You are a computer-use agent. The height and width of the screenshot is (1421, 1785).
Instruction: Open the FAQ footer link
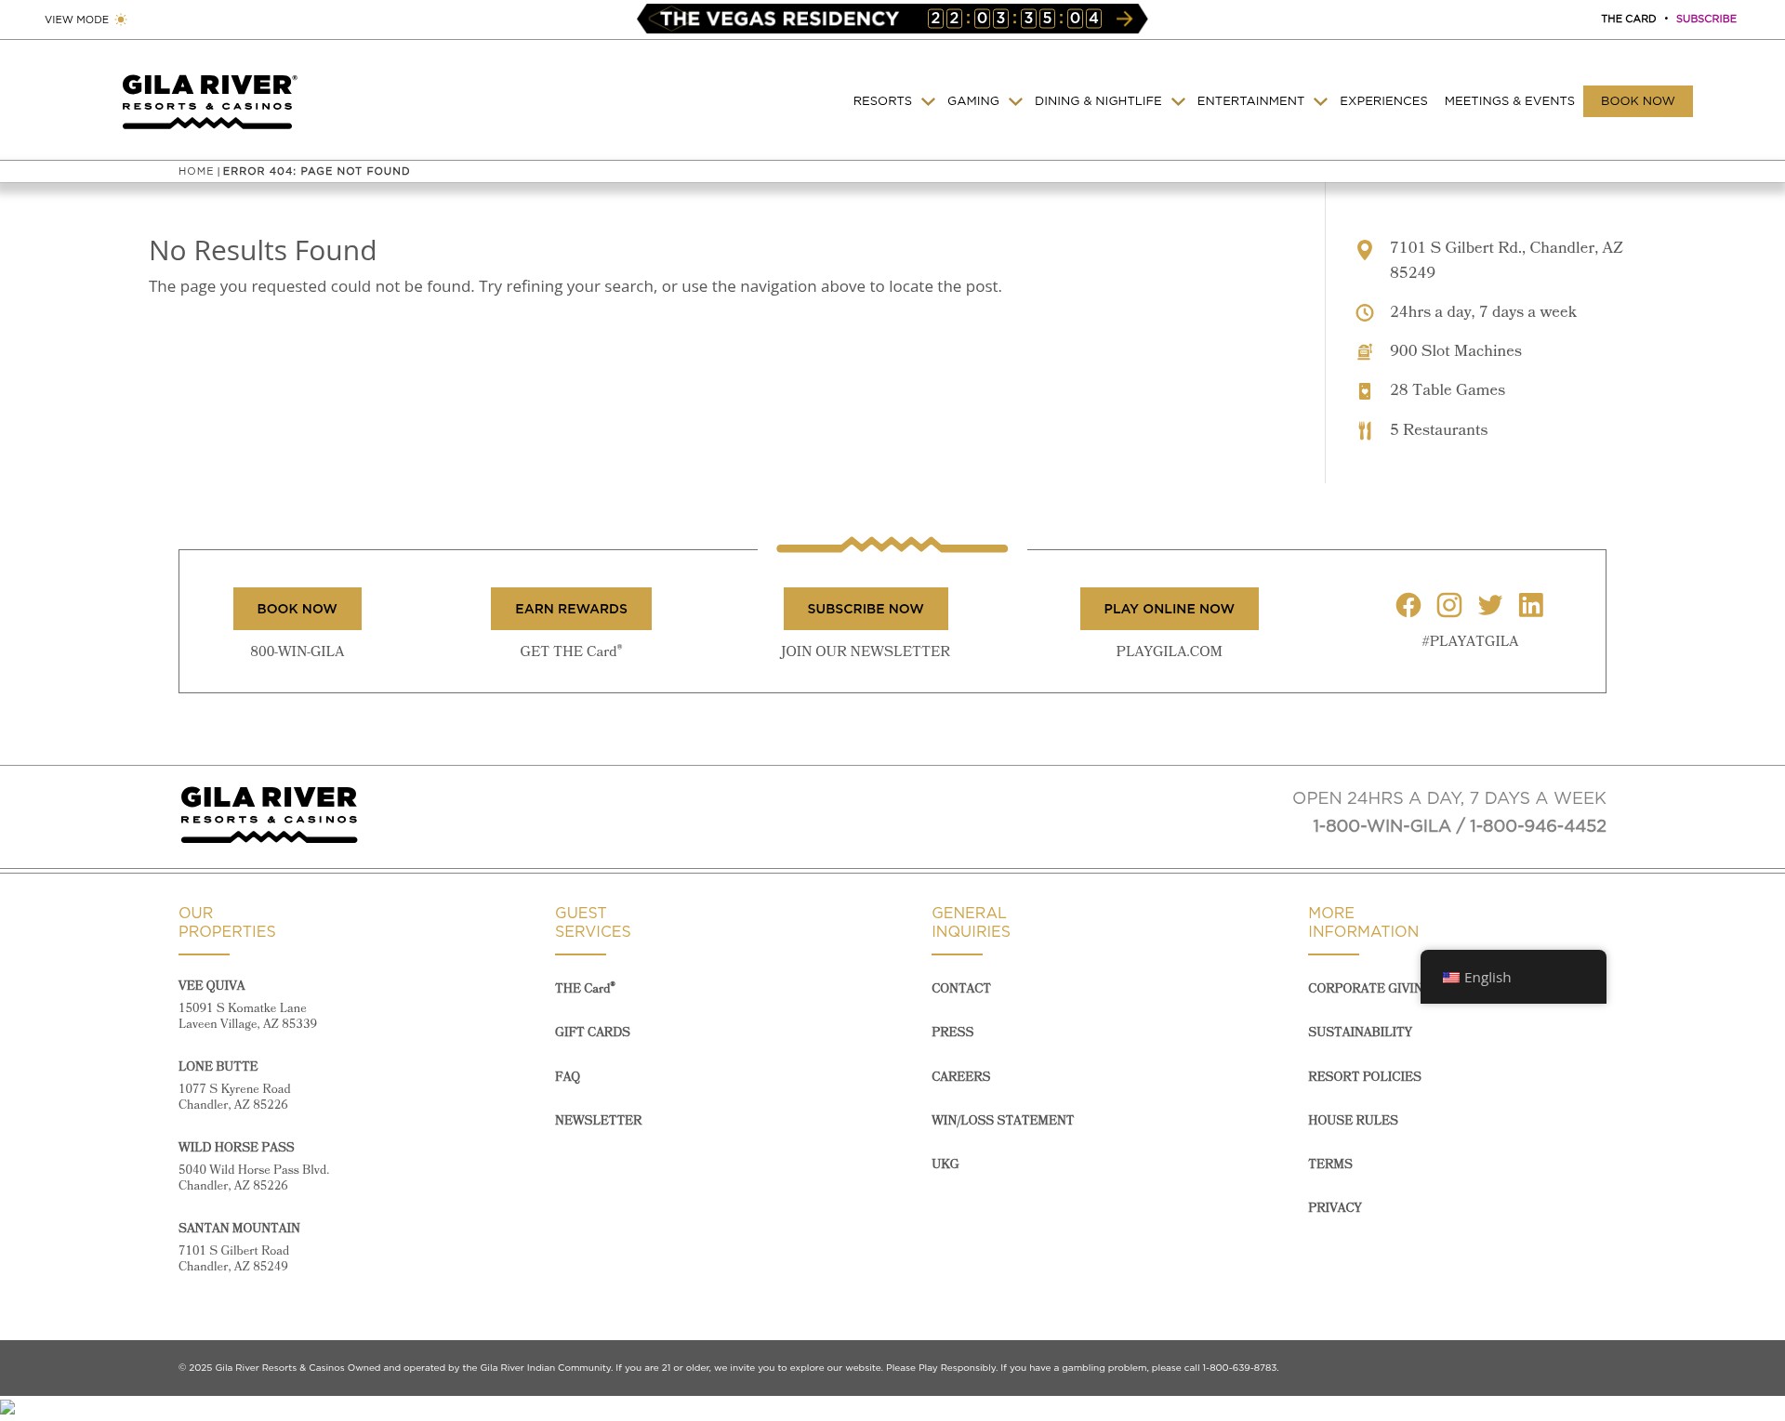click(x=567, y=1076)
